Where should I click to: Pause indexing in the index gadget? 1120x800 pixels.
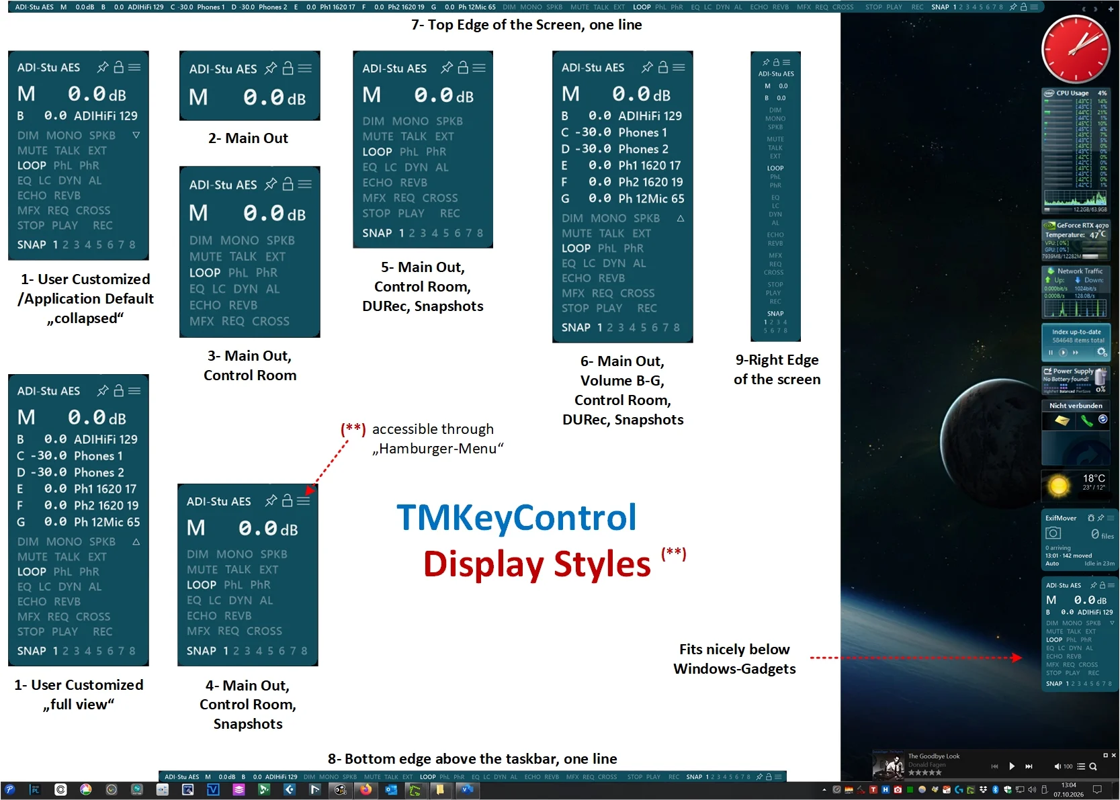click(x=1051, y=353)
